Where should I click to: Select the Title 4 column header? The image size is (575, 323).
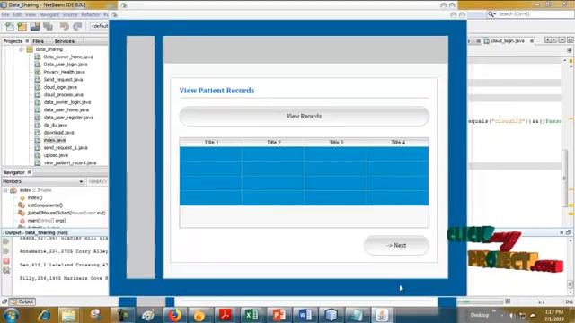pyautogui.click(x=398, y=143)
